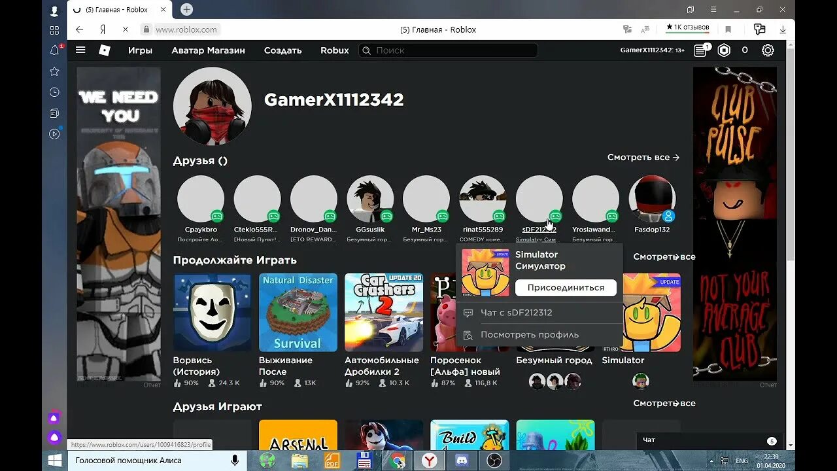This screenshot has width=837, height=471.
Task: Click the Robux balance hexagon icon
Action: [x=724, y=50]
